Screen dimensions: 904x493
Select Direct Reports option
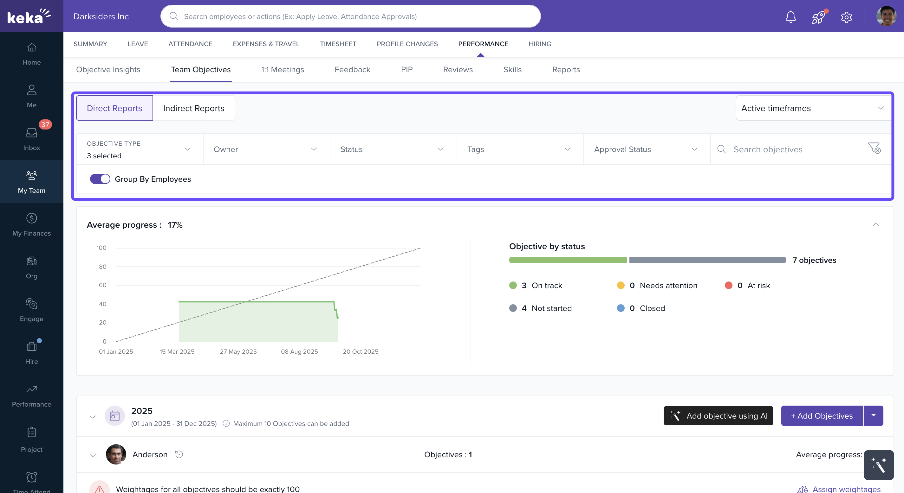click(114, 108)
